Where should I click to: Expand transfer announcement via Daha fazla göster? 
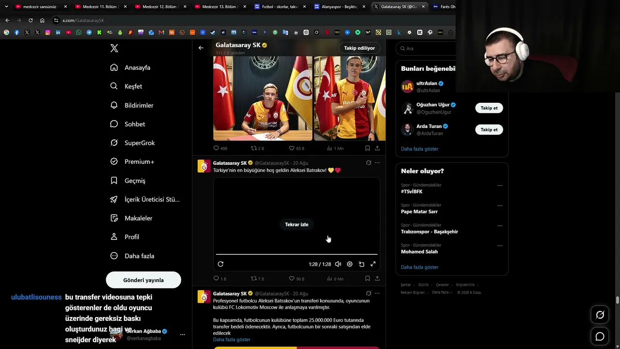(x=232, y=339)
